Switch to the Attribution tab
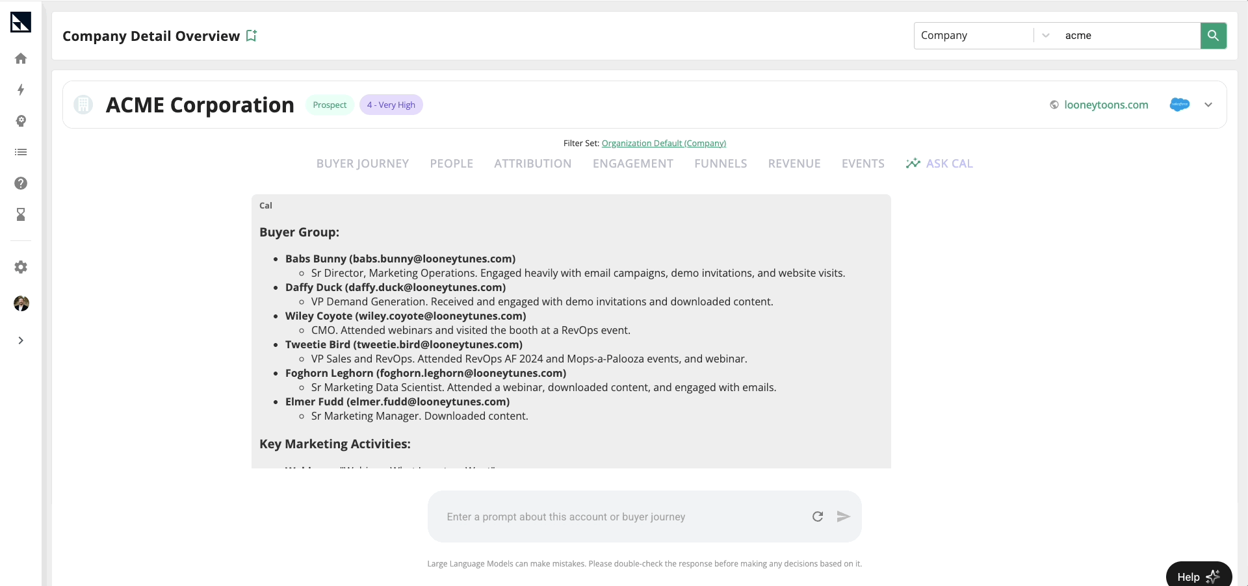 coord(532,164)
